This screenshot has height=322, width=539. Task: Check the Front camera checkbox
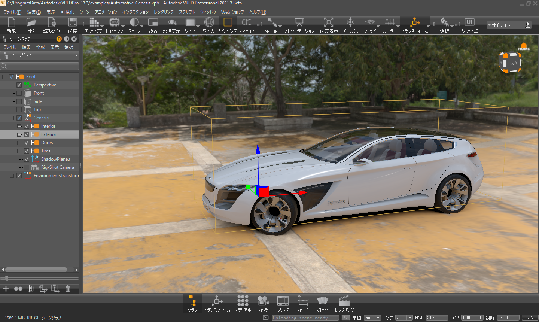[x=19, y=93]
